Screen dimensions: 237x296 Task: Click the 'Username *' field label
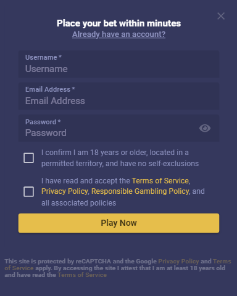tap(43, 57)
